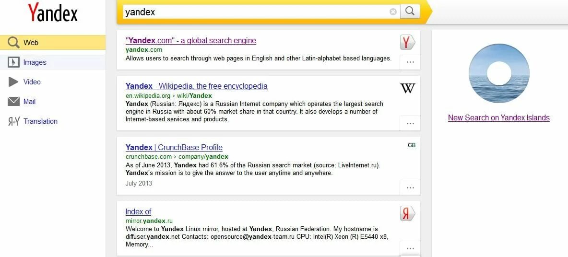Click the Translation Я-Y icon
568x257 pixels.
[x=14, y=122]
